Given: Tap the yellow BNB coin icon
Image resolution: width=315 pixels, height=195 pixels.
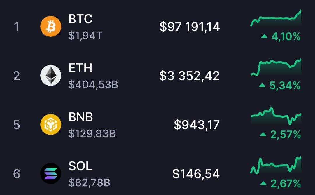Looking at the screenshot, I should 51,125.
